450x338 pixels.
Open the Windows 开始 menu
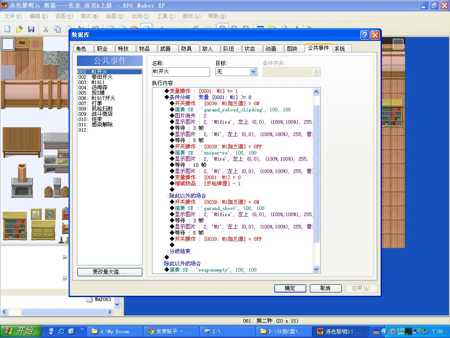(x=21, y=331)
